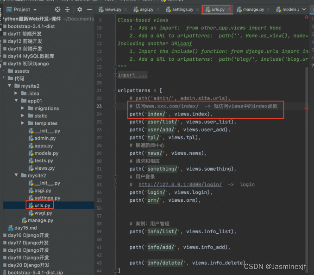
Task: Close the asgi.py tab
Action: [x=158, y=9]
